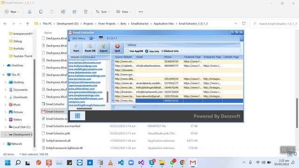Click the Delete trash icon in File Explorer
This screenshot has width=299, height=168.
[85, 12]
